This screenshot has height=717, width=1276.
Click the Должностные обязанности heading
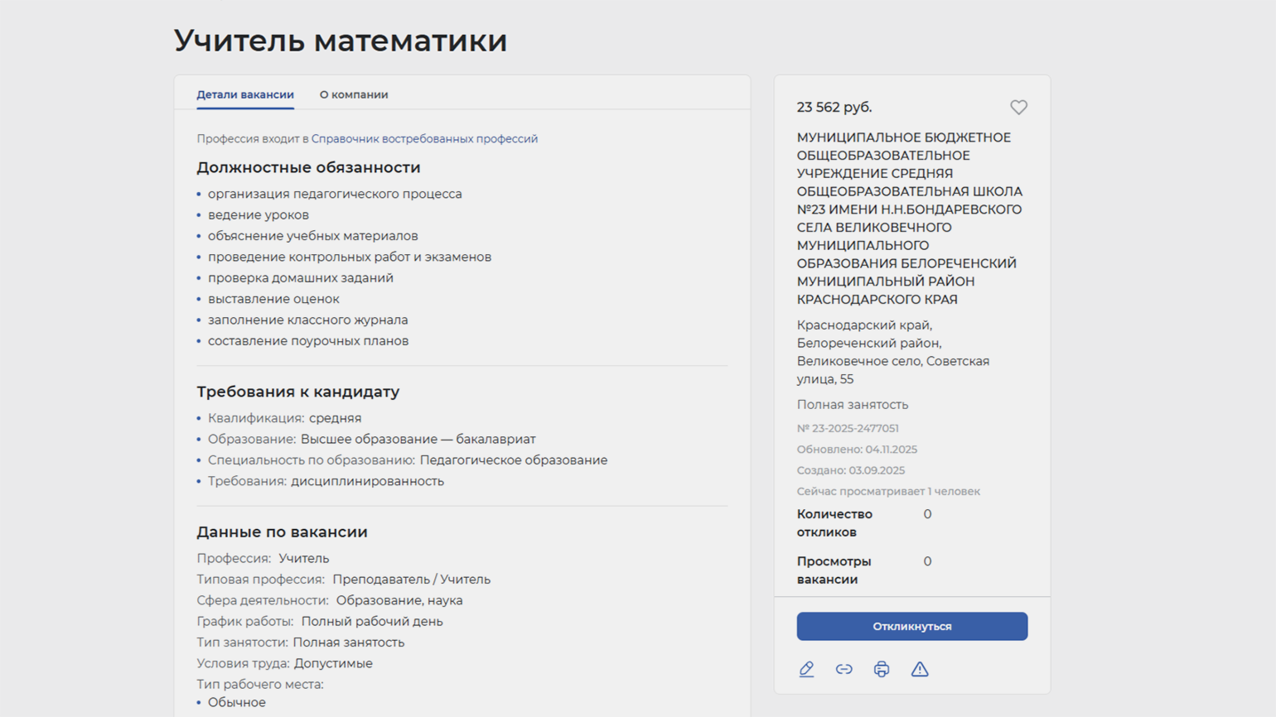[x=308, y=167]
